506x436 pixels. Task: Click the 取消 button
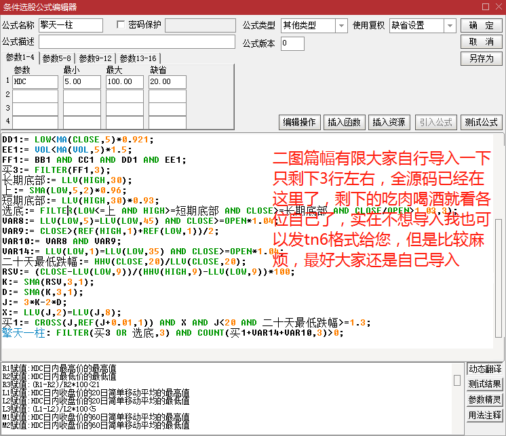(x=481, y=41)
